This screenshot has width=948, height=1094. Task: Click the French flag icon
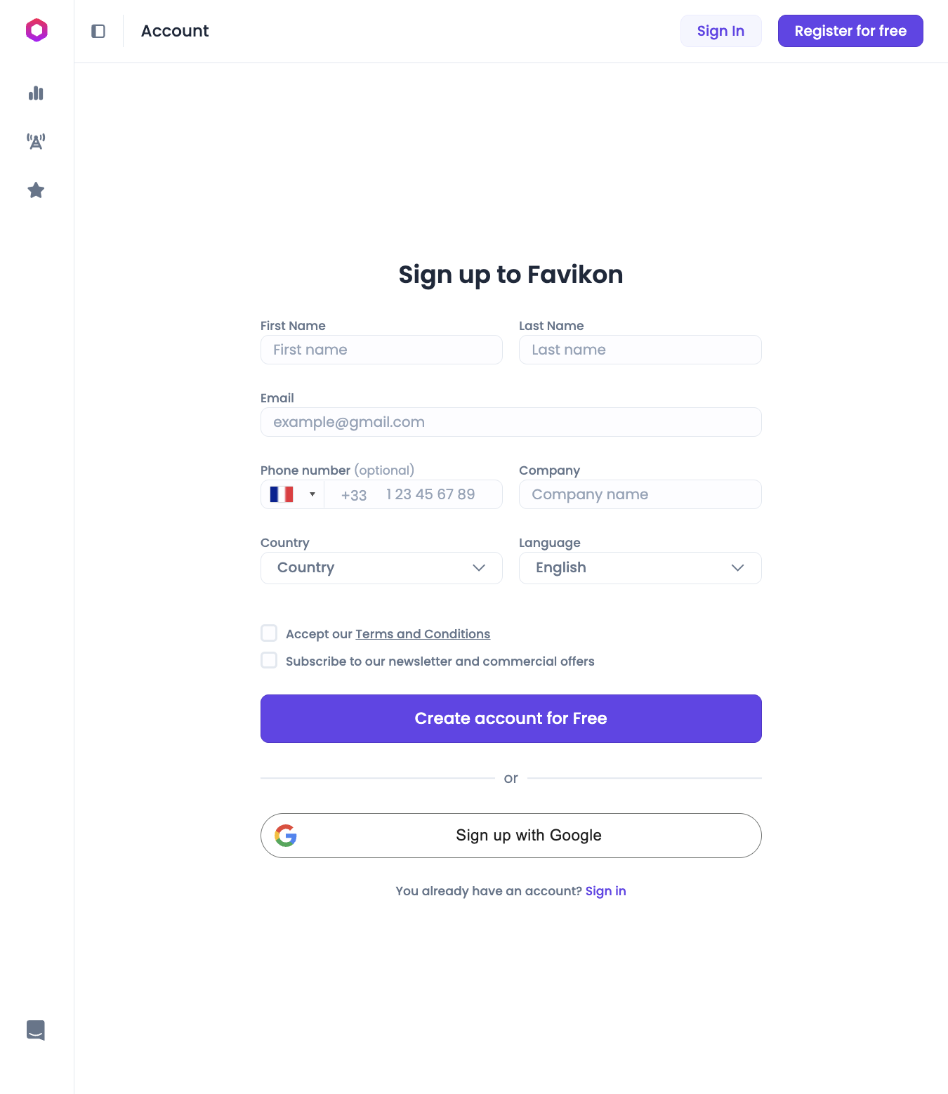[282, 494]
